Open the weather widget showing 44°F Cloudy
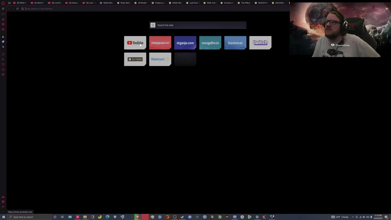This screenshot has height=220, width=391. click(x=340, y=217)
